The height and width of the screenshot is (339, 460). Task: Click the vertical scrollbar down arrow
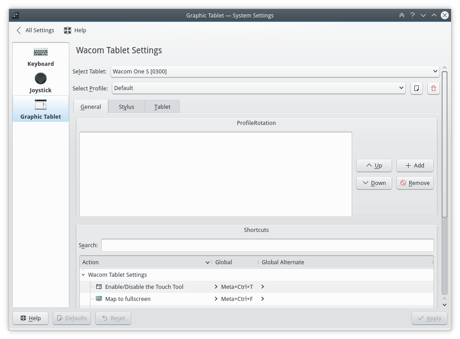pyautogui.click(x=444, y=305)
